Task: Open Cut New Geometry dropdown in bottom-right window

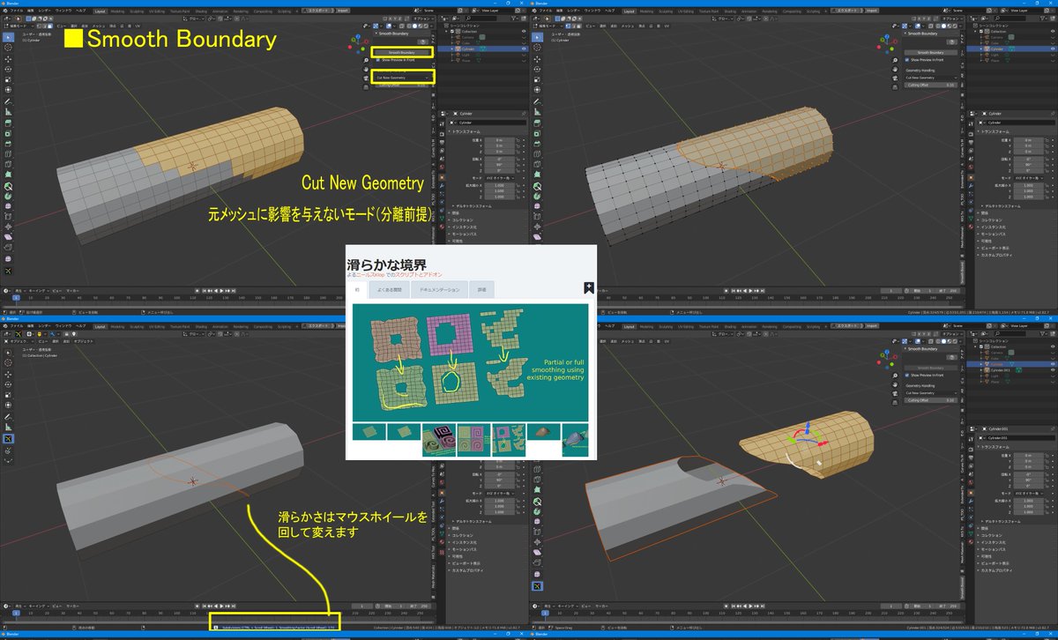Action: (x=931, y=393)
